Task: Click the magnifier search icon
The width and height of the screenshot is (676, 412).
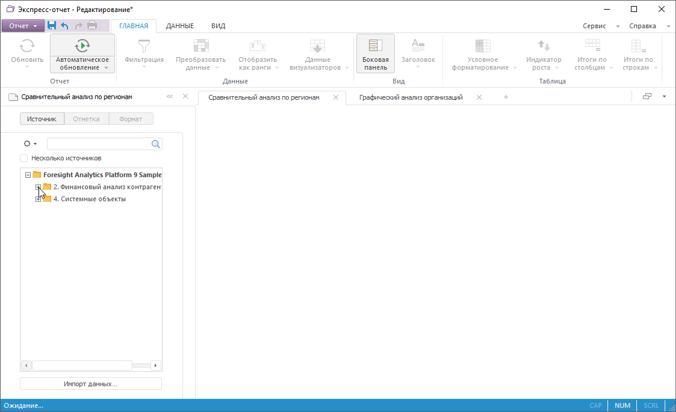Action: tap(156, 144)
